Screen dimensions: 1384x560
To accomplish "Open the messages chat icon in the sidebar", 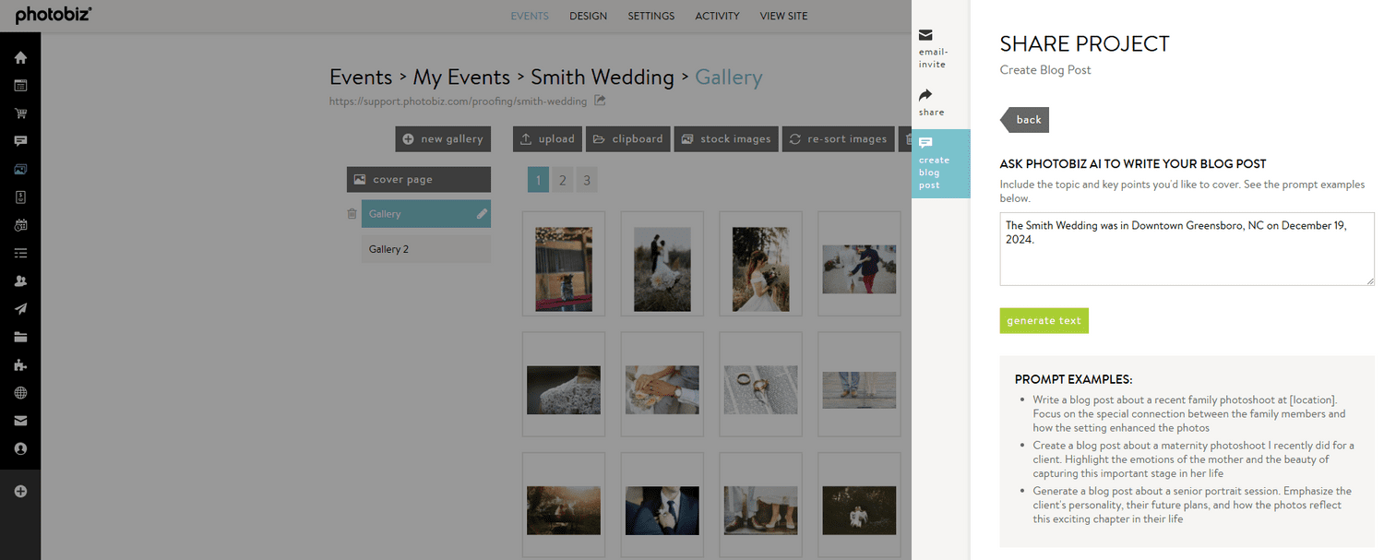I will pos(20,140).
